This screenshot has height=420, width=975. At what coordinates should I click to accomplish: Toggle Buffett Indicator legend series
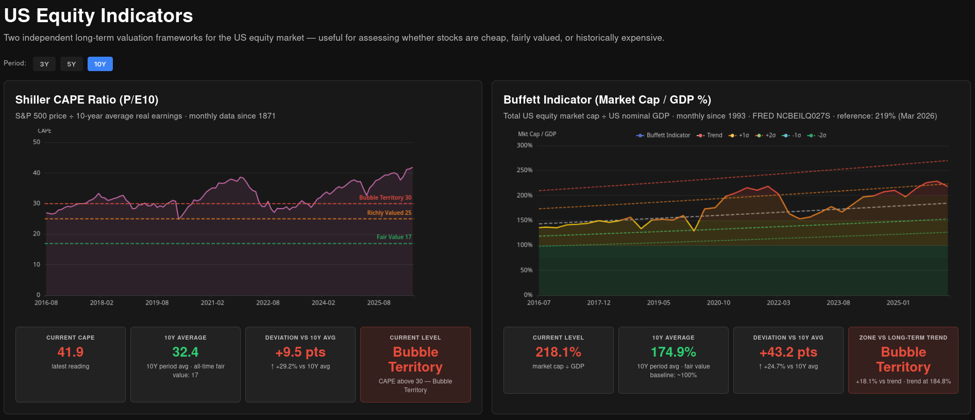pyautogui.click(x=663, y=136)
